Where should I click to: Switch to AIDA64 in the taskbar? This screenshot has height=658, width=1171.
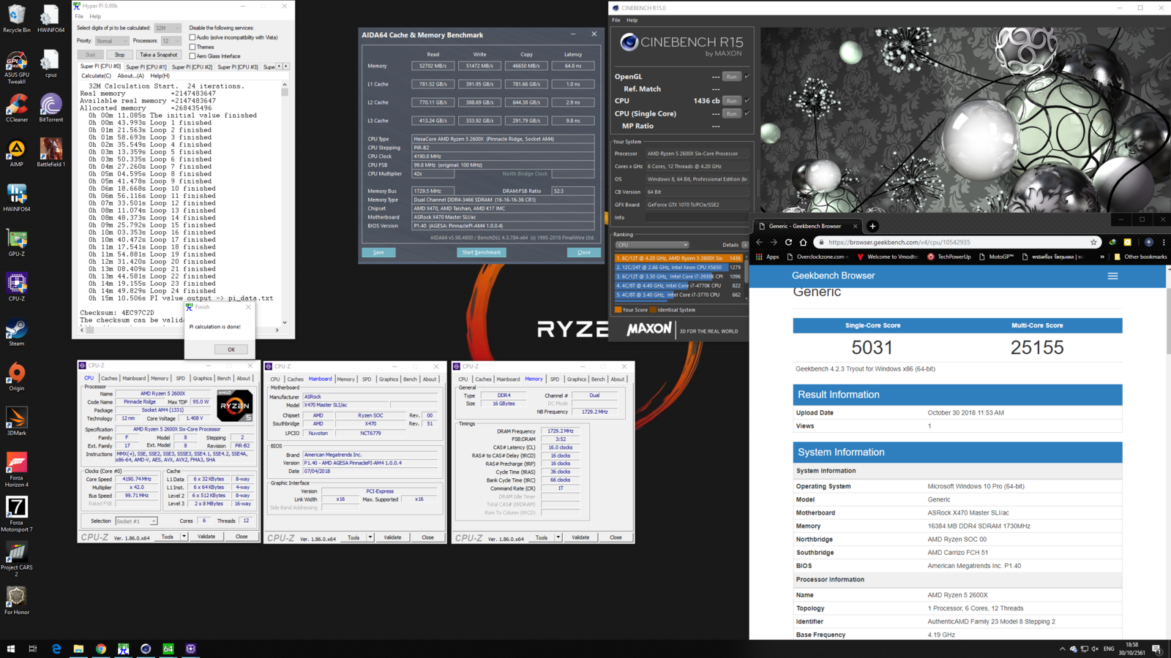coord(168,648)
